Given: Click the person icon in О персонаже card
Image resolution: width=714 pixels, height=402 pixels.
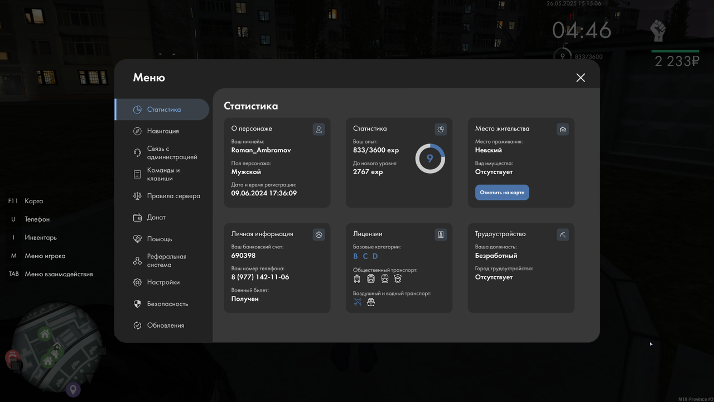Looking at the screenshot, I should coord(319,130).
